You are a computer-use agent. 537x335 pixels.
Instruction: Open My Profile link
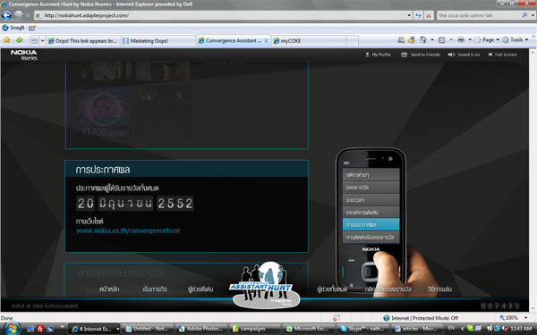[x=378, y=54]
